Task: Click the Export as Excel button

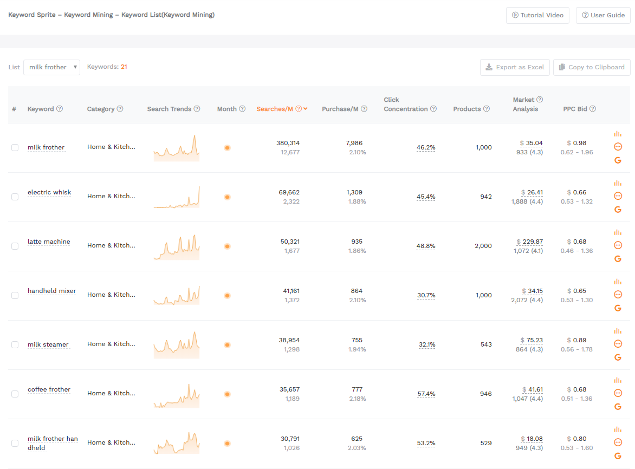Action: click(x=515, y=67)
